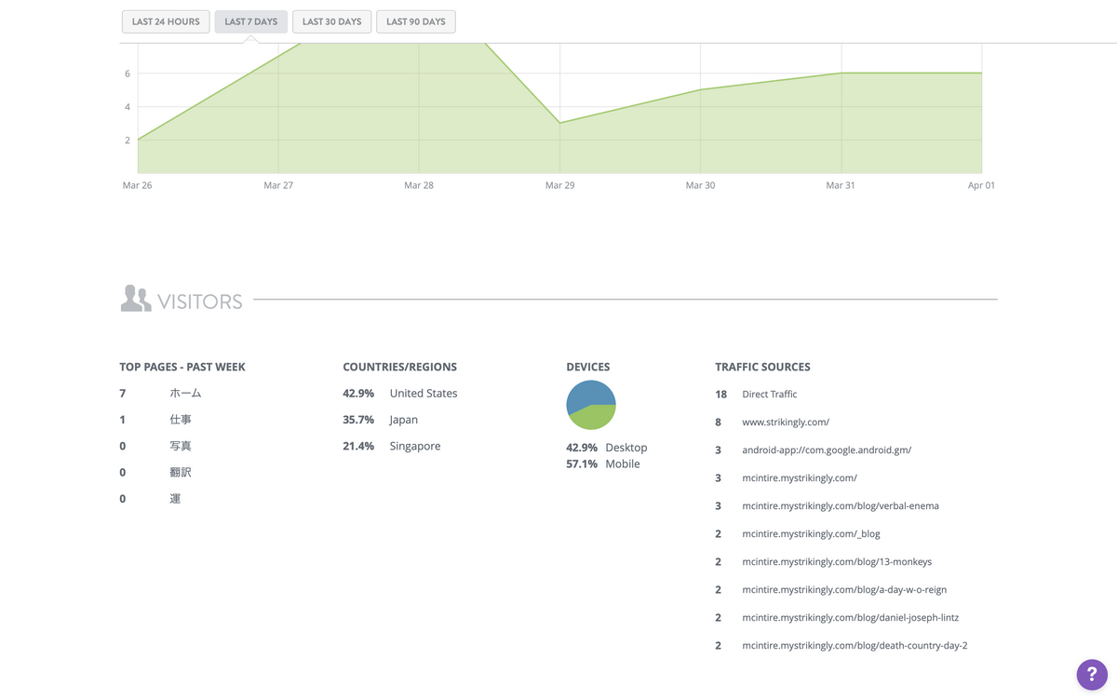The height and width of the screenshot is (698, 1117).
Task: Click the United States country entry
Action: (423, 394)
